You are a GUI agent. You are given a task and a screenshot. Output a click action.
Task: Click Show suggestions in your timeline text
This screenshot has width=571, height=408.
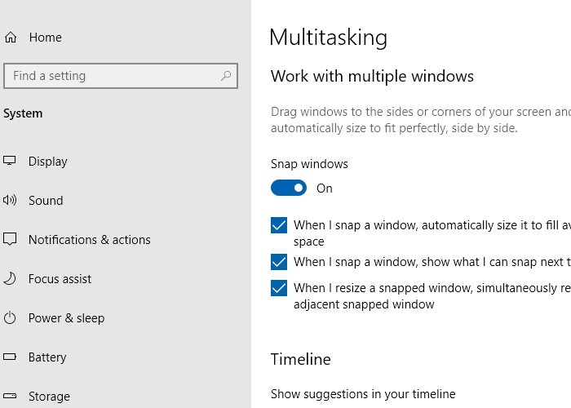363,394
